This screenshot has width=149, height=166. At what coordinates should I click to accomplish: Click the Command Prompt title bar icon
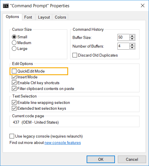point(6,6)
